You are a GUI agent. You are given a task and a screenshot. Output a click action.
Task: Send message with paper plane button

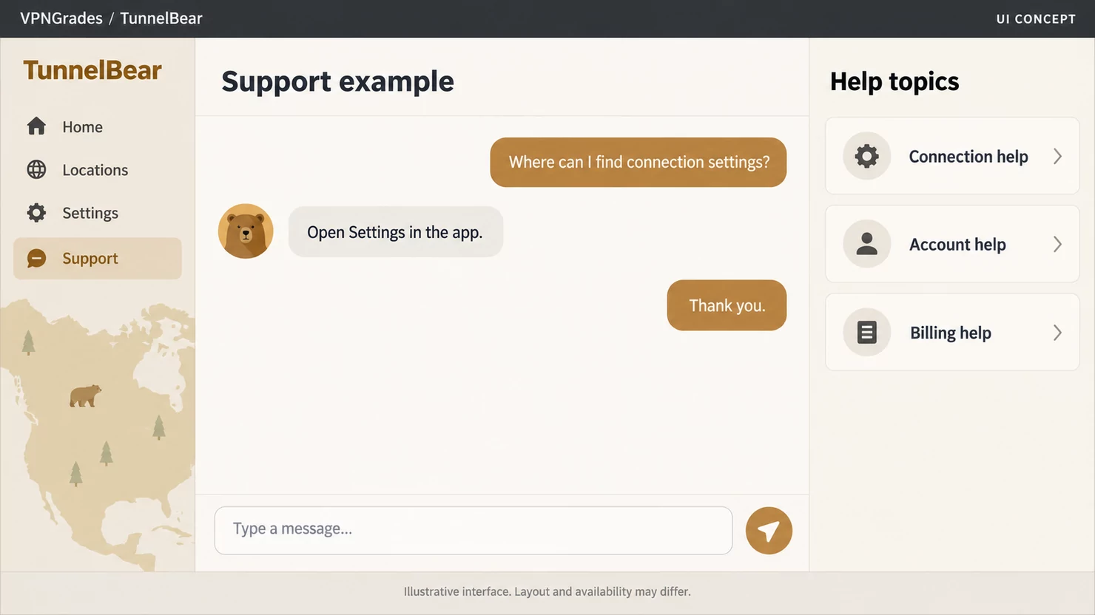769,531
